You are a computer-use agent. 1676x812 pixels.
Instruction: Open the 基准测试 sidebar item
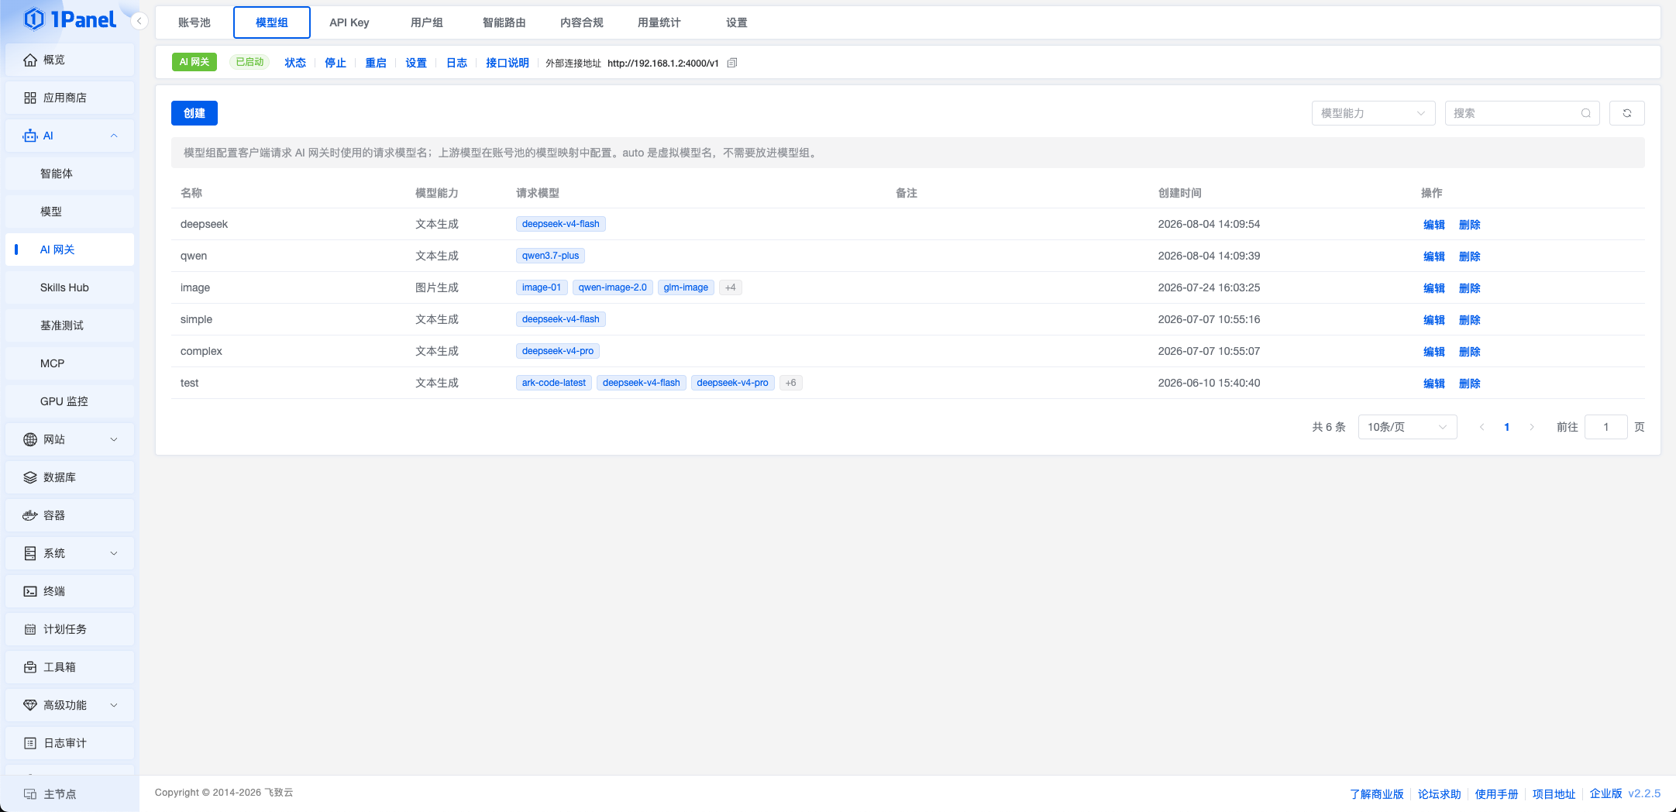pyautogui.click(x=70, y=325)
